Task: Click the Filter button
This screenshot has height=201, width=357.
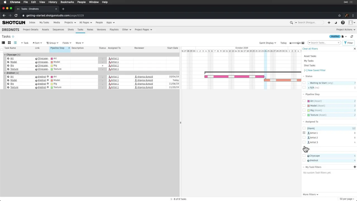Action: click(348, 43)
